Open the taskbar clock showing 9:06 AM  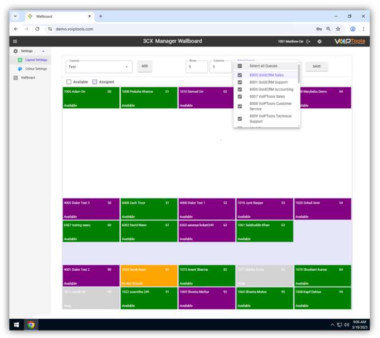coord(360,325)
